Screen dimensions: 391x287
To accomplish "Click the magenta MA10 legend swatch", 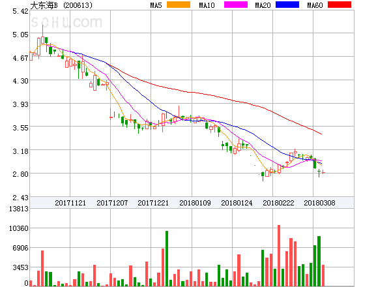I will coord(236,5).
